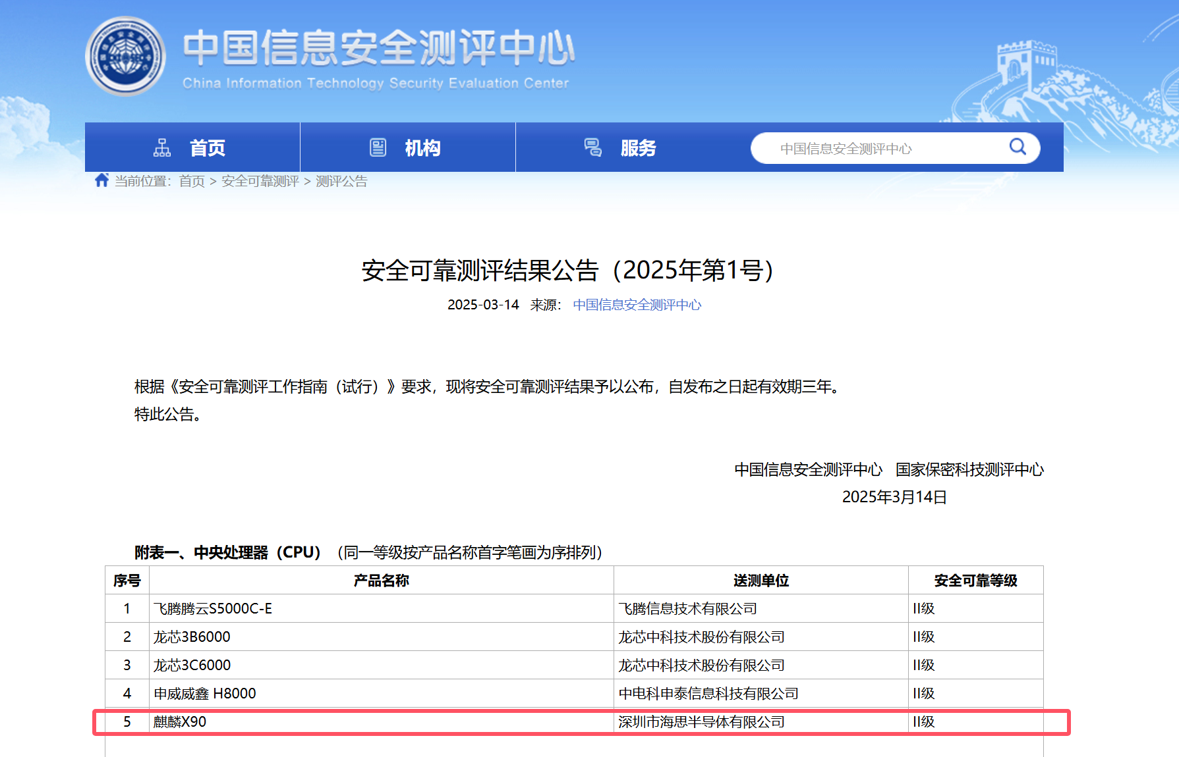Select the 麒麟X90 product cell
1179x757 pixels.
click(180, 722)
